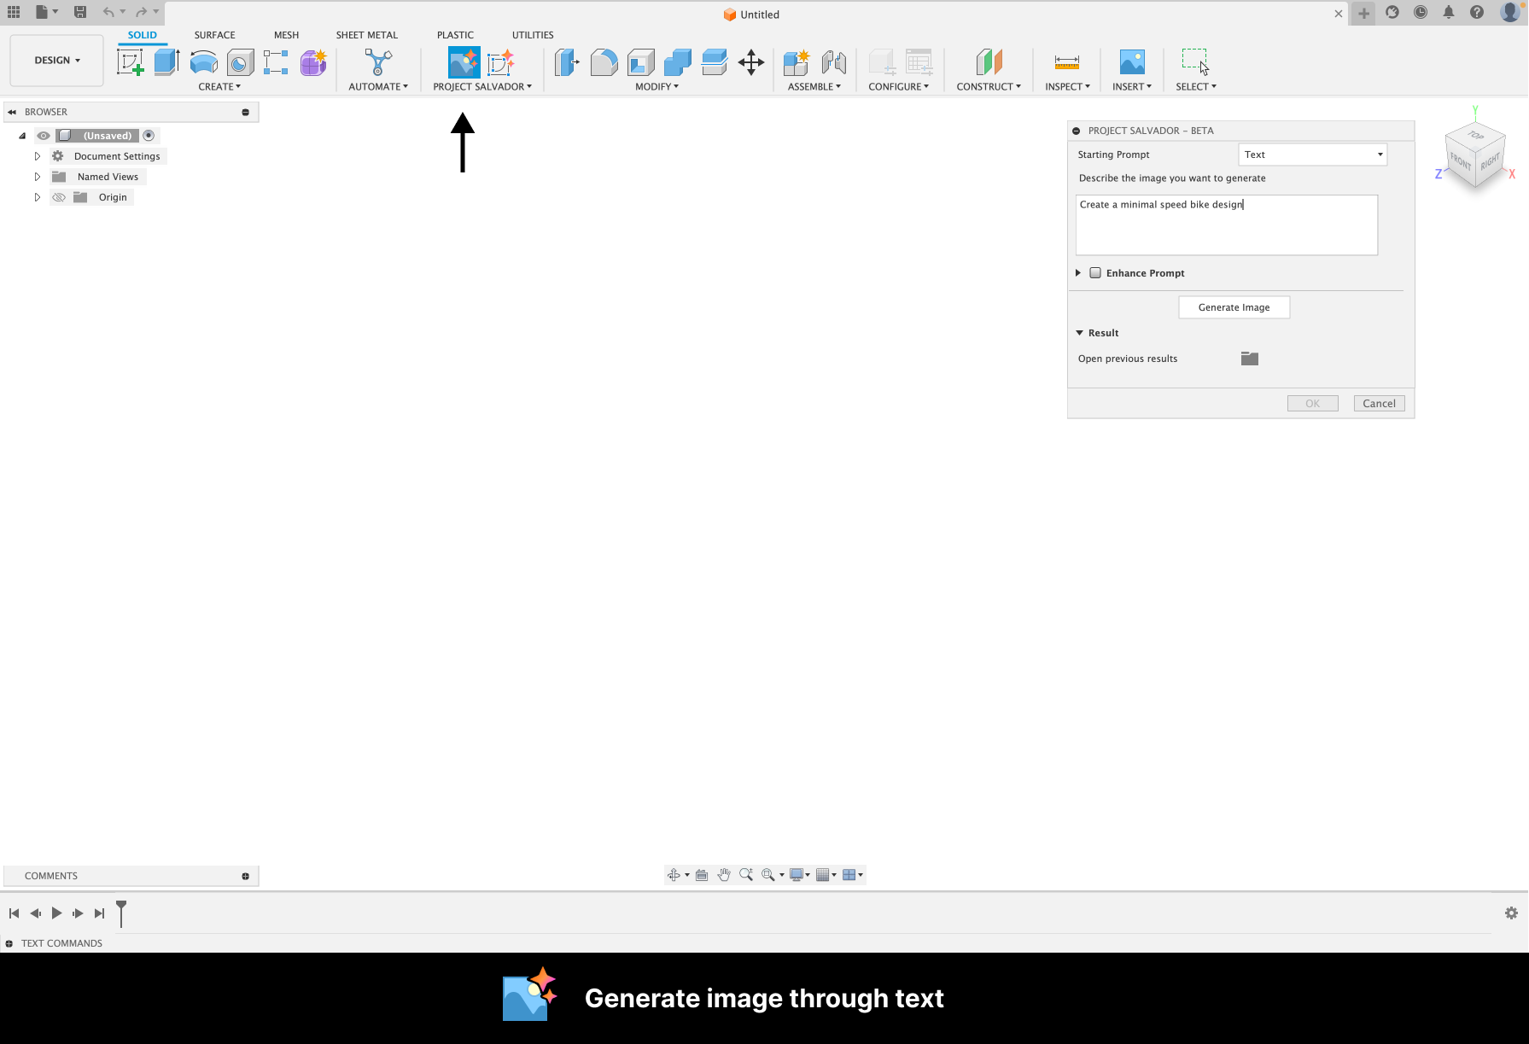The width and height of the screenshot is (1529, 1044).
Task: Click the timeline playhead marker
Action: tap(121, 913)
